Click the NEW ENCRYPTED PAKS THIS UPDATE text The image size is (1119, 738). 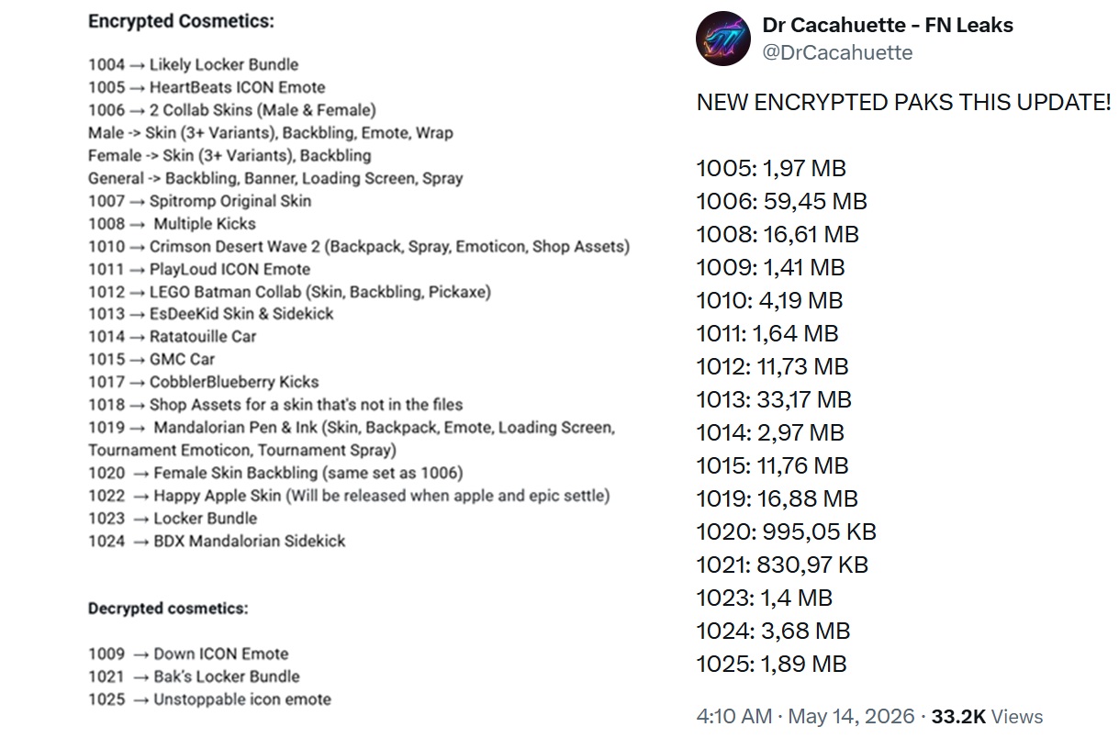(904, 102)
